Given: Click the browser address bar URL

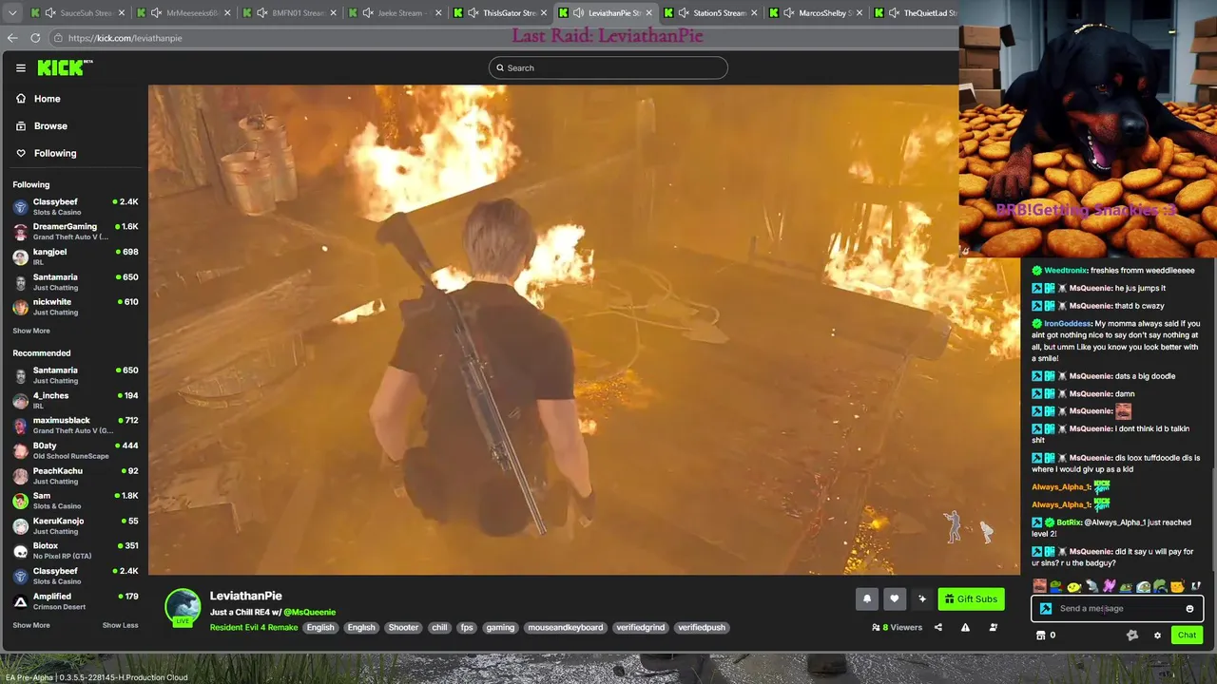Looking at the screenshot, I should tap(125, 38).
